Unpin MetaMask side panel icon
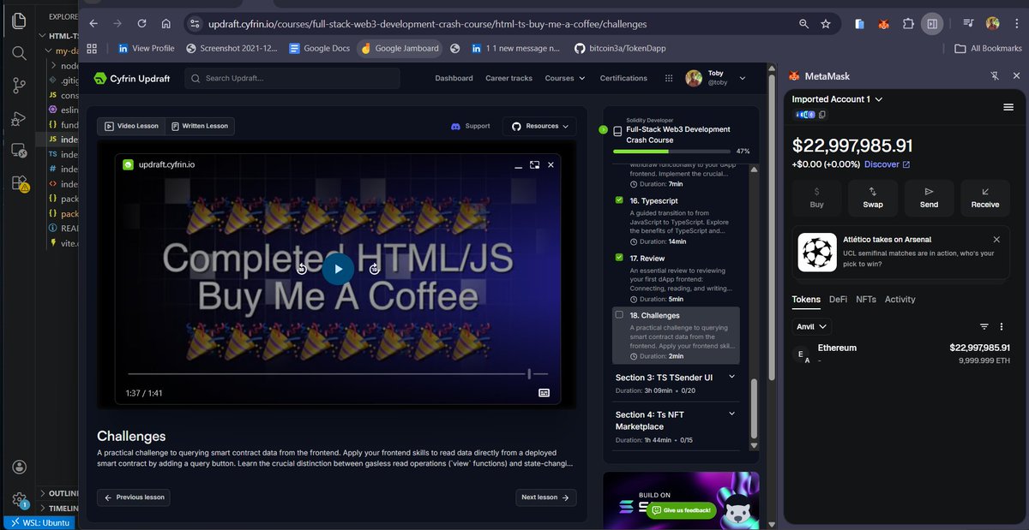This screenshot has width=1029, height=530. tap(995, 76)
